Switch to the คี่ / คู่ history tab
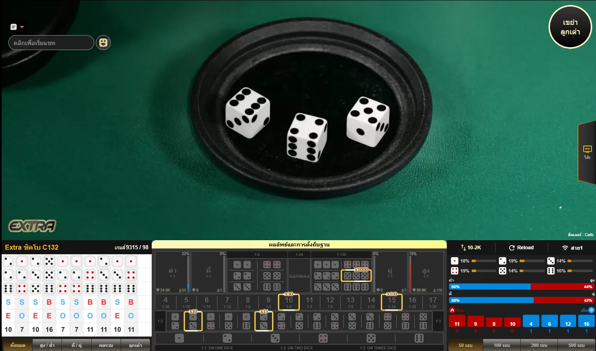The height and width of the screenshot is (351, 596). 76,345
